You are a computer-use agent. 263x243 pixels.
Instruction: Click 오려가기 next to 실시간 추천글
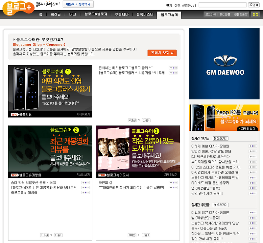[221, 205]
